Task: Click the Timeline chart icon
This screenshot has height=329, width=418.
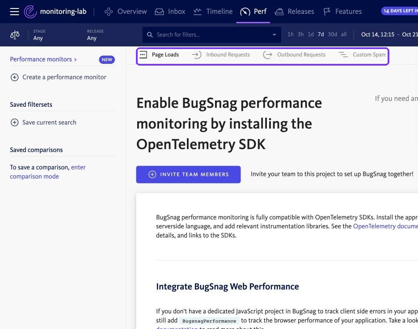Action: click(x=197, y=12)
